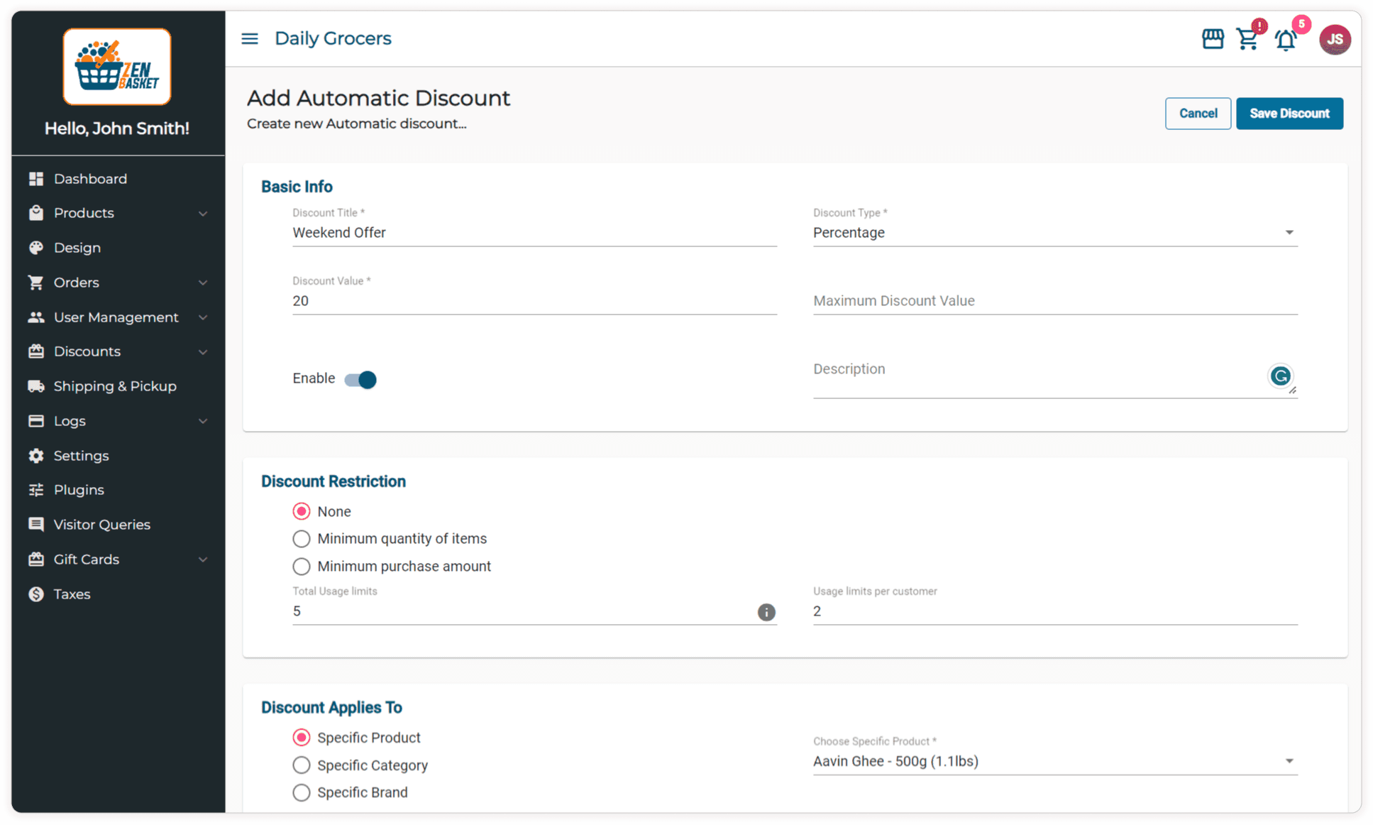Select Minimum purchase amount radio

[x=302, y=567]
